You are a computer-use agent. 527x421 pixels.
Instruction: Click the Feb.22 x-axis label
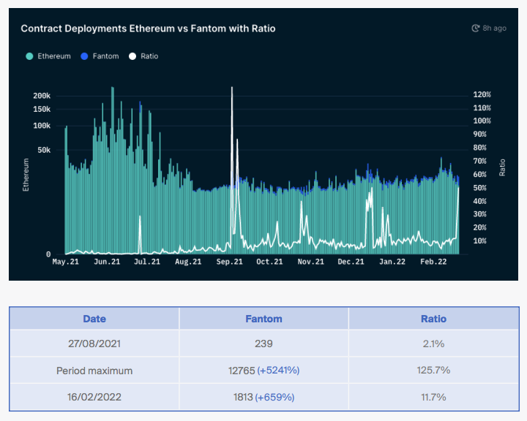pos(433,262)
